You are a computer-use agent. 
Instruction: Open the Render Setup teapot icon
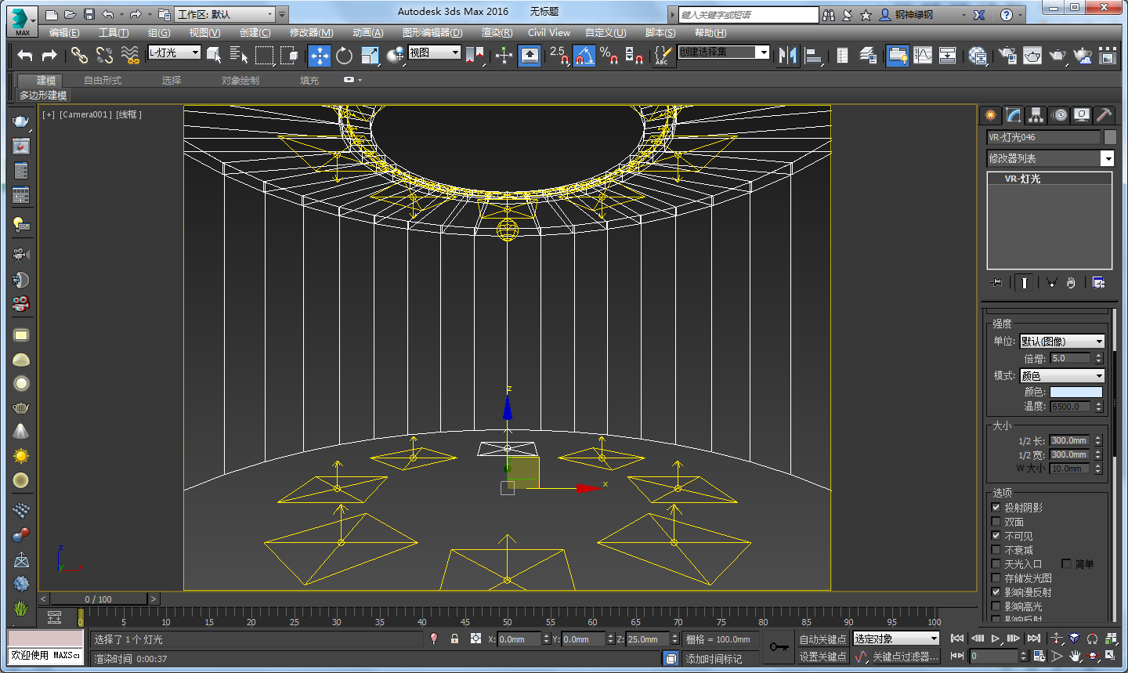click(x=1007, y=55)
